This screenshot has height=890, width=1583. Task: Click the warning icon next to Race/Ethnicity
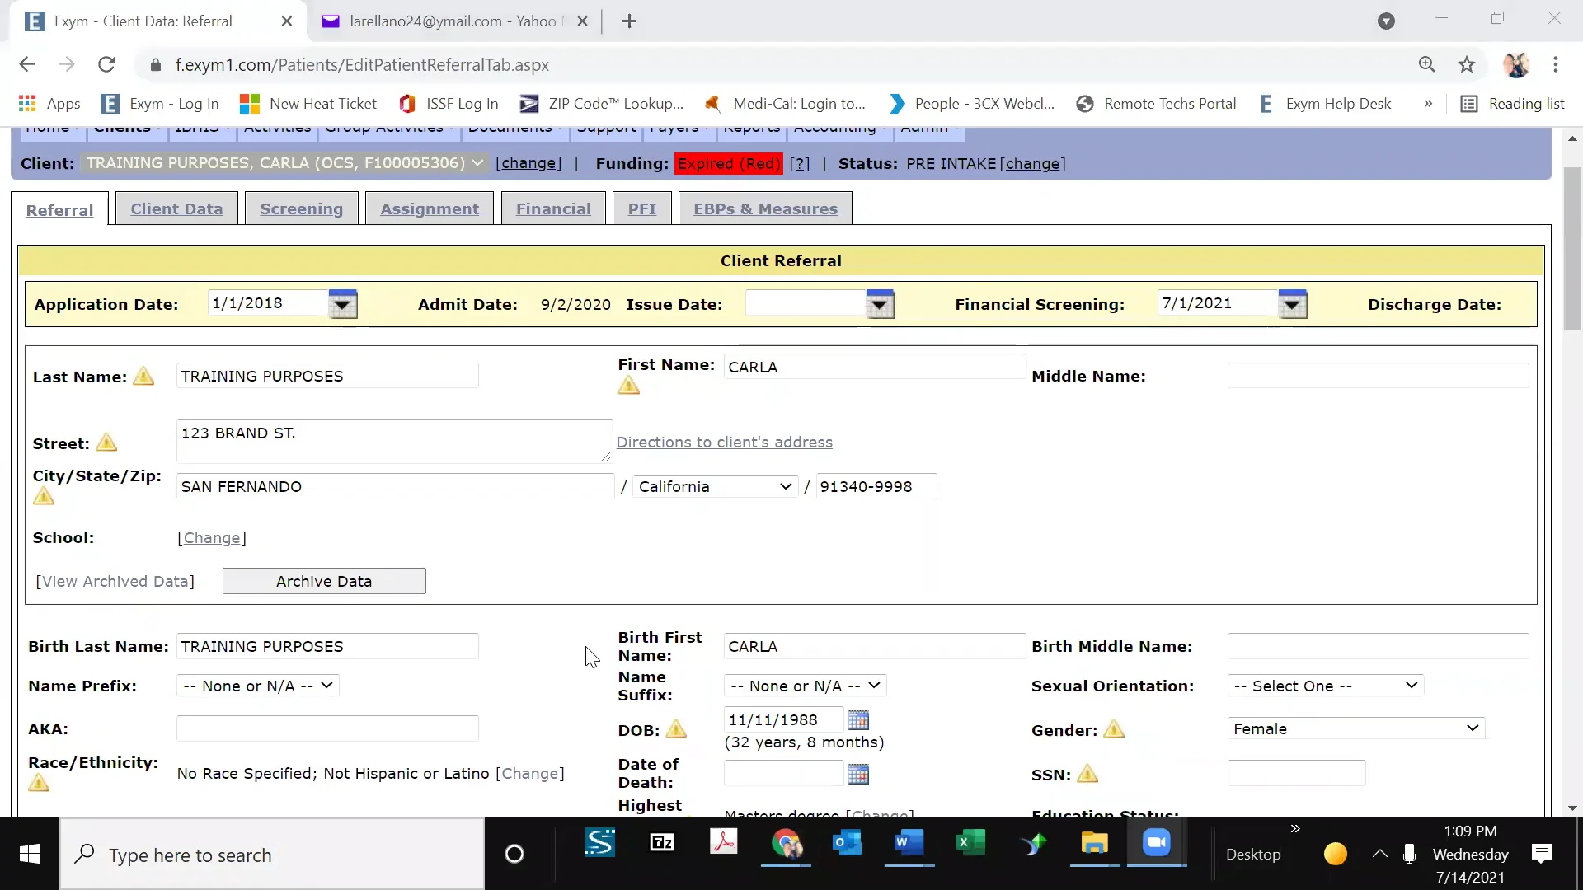(37, 781)
